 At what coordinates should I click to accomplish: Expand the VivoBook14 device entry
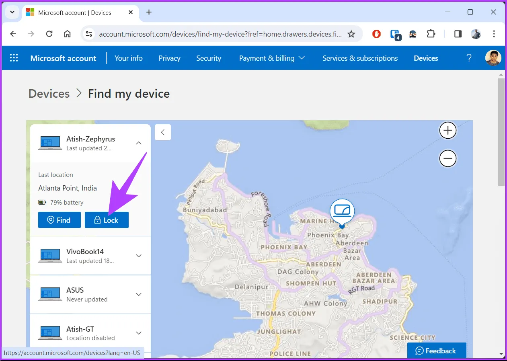click(x=139, y=256)
